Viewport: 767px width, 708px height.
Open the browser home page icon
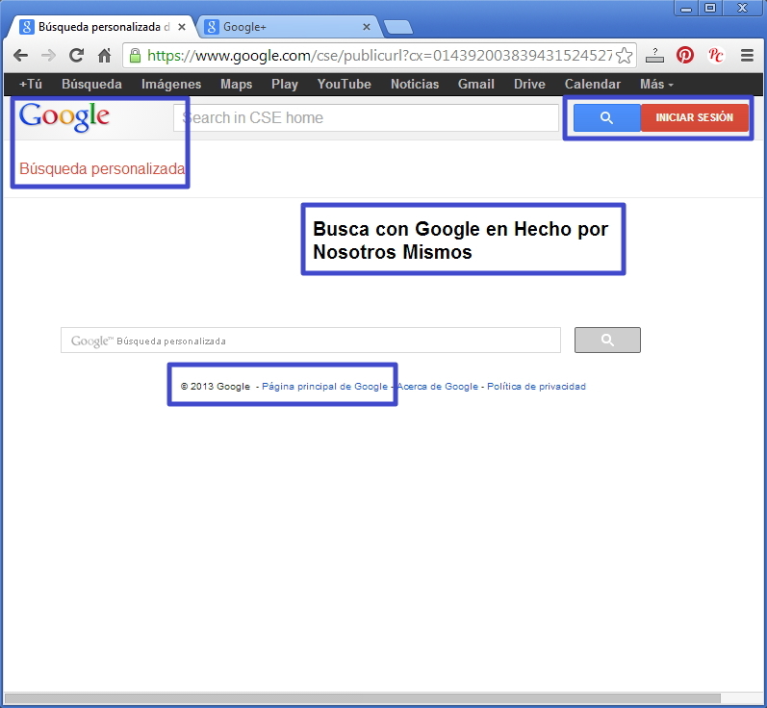[104, 55]
